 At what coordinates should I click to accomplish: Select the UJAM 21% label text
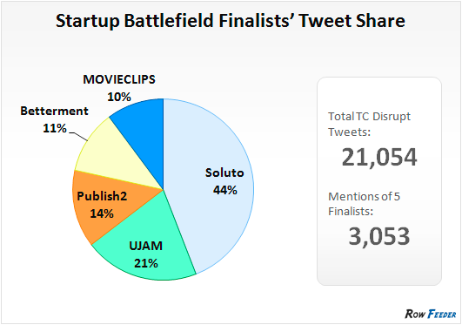(146, 254)
